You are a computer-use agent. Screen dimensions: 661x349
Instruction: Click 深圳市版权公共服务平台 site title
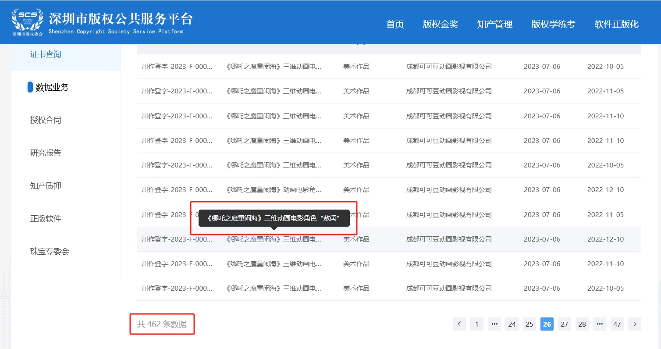pos(121,18)
